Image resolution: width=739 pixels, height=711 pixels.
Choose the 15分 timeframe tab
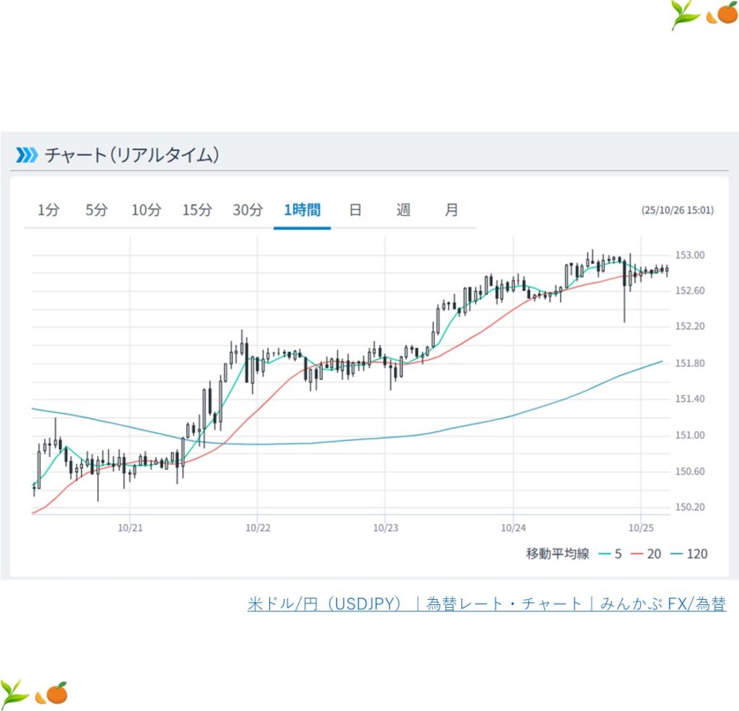[x=197, y=210]
